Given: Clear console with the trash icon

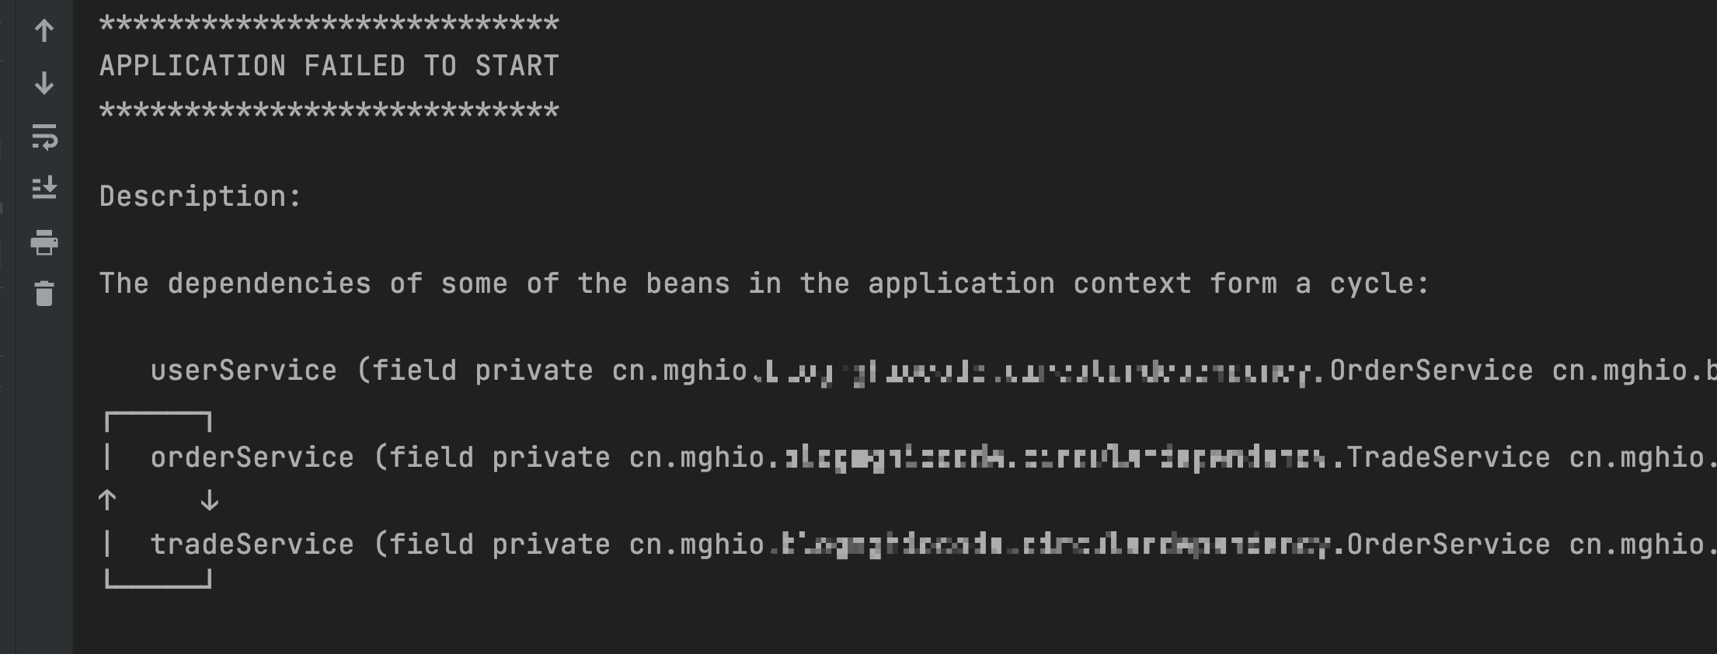Looking at the screenshot, I should tap(44, 294).
